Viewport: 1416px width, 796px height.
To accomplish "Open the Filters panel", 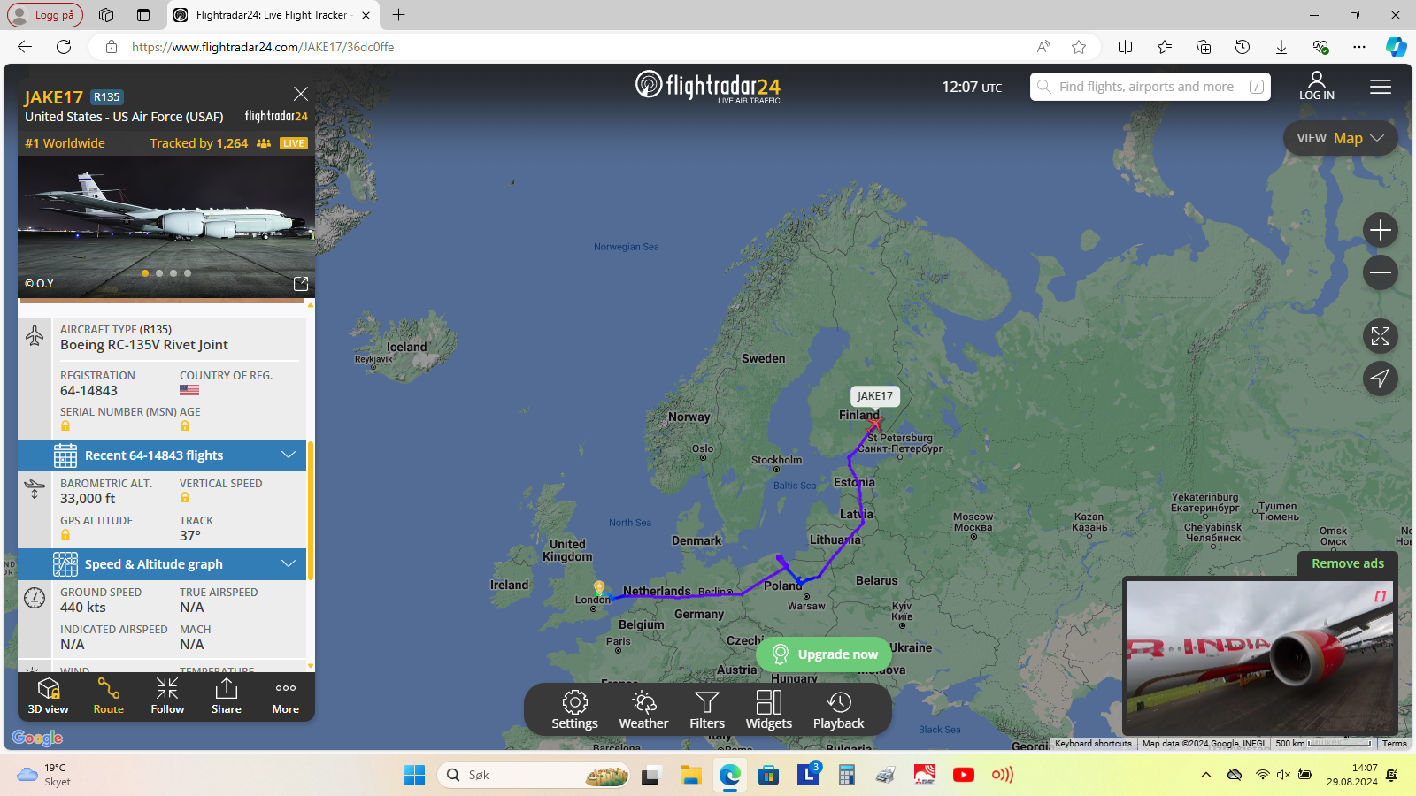I will tap(707, 710).
